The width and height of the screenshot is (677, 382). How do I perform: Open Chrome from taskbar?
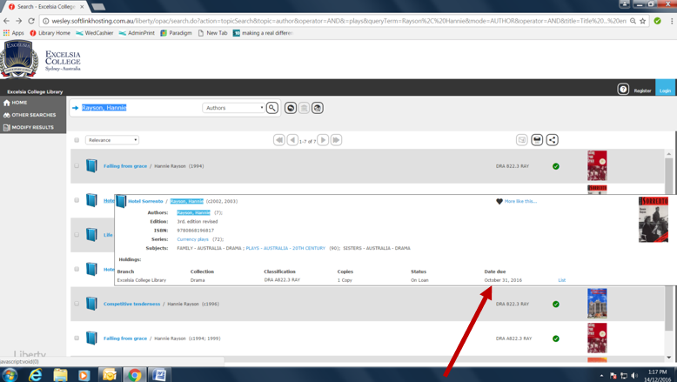pyautogui.click(x=135, y=375)
